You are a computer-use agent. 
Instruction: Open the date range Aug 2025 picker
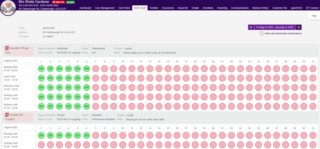point(275,27)
